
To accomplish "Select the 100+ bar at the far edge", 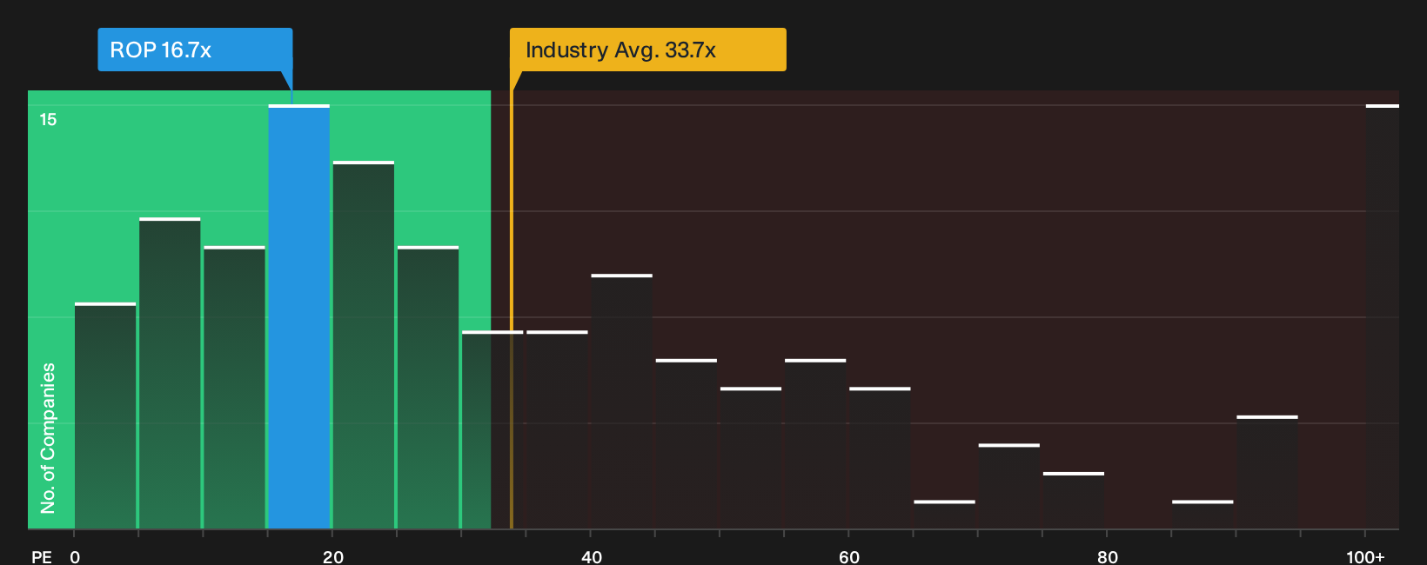I will (1383, 316).
